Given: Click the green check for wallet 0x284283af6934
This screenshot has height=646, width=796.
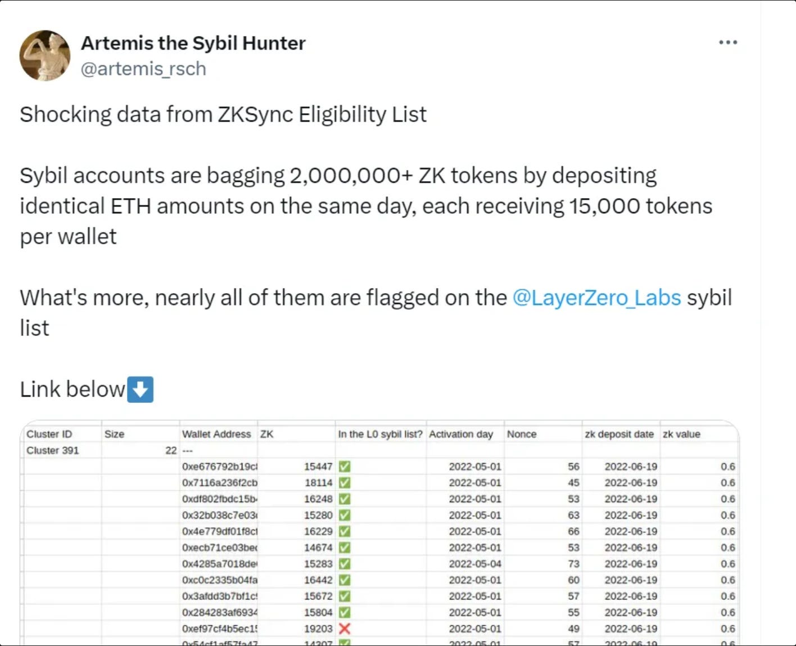Looking at the screenshot, I should (x=345, y=612).
